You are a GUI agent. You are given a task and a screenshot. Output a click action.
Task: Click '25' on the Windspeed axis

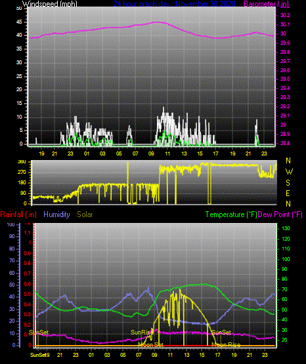19,76
